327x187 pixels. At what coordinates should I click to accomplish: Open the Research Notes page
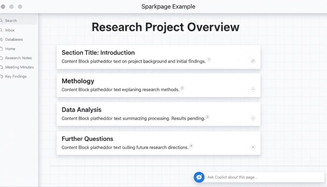point(19,58)
